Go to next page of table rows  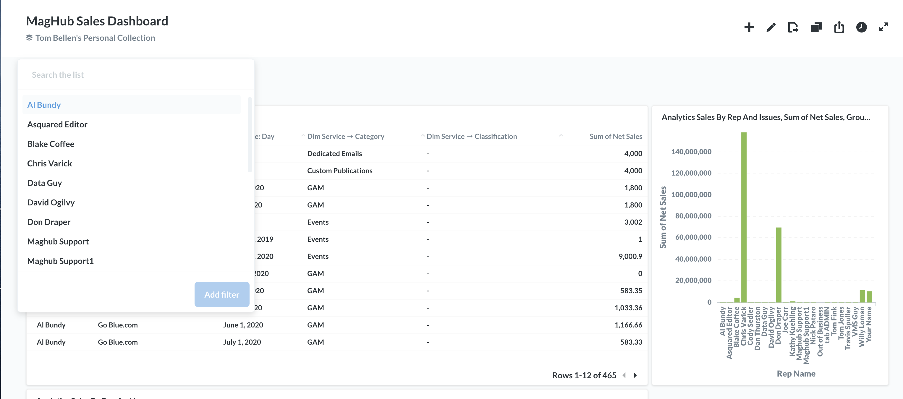point(635,375)
